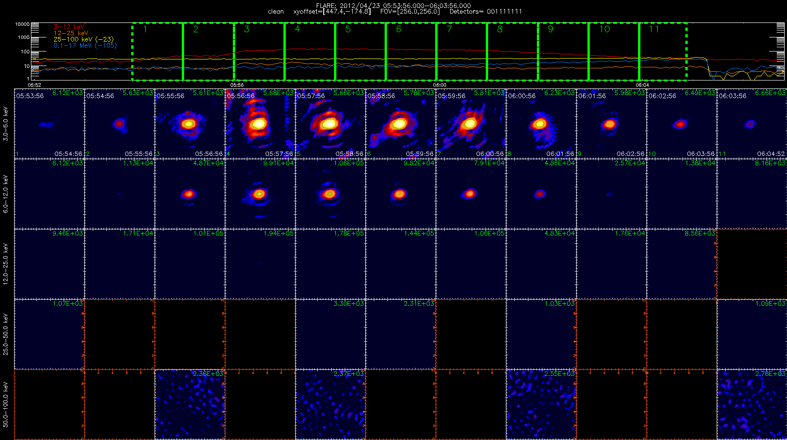The image size is (787, 440).
Task: Open the 12.0-25.0 keV image labeled 1.94E+05
Action: (260, 264)
